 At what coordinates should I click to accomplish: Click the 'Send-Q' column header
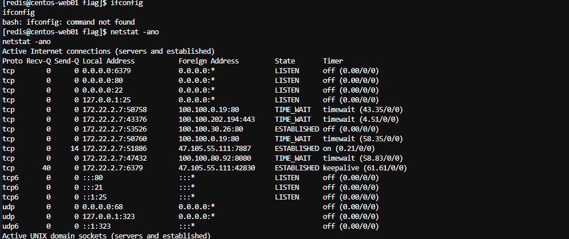pos(66,61)
